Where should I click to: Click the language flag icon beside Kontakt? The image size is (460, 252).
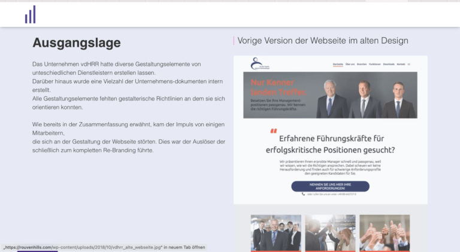(409, 64)
